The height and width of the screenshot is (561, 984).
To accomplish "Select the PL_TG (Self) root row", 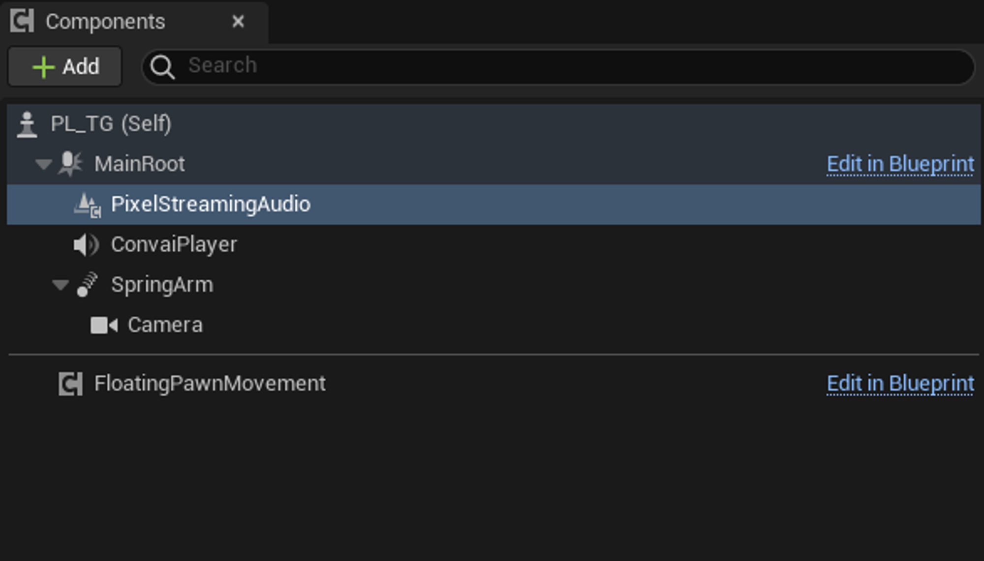I will [493, 124].
